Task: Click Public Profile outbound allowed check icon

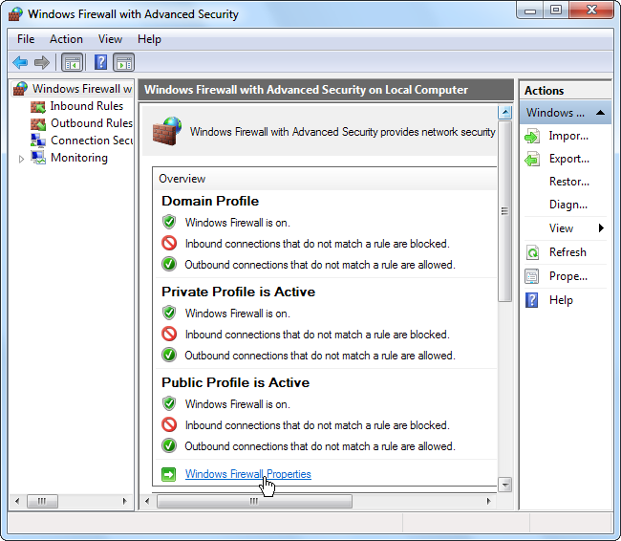Action: 169,445
